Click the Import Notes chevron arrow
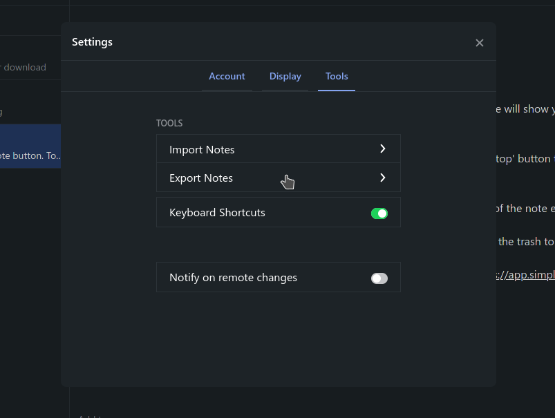The image size is (555, 418). (382, 149)
